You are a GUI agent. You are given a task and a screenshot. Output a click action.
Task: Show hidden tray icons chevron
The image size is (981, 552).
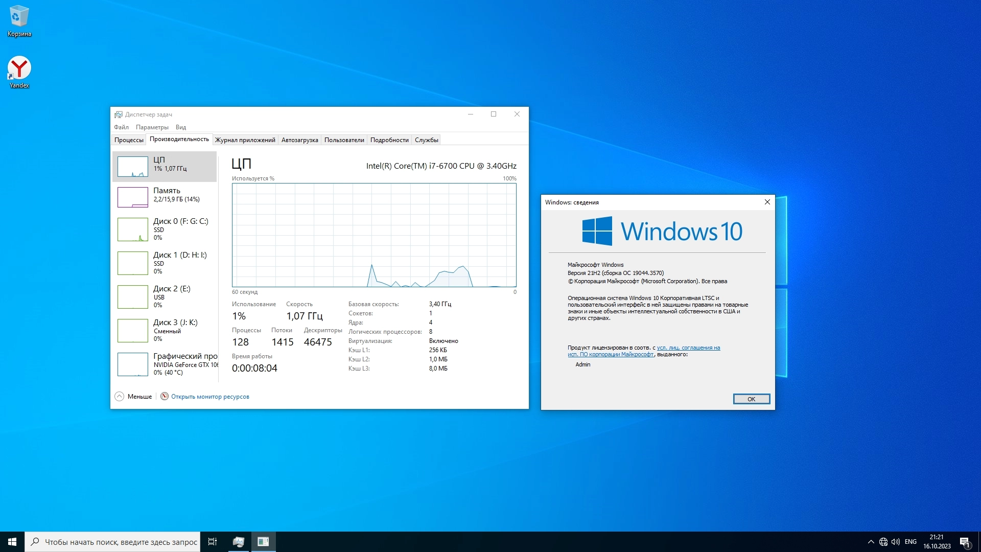[871, 542]
